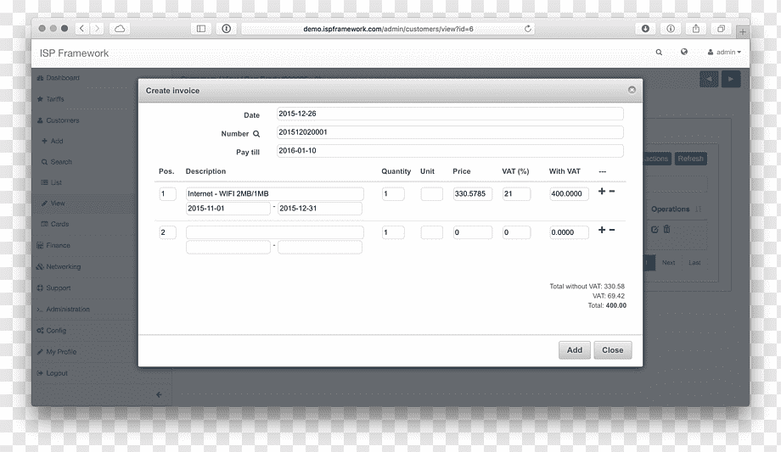Open Customers in the sidebar
781x452 pixels.
pos(63,120)
